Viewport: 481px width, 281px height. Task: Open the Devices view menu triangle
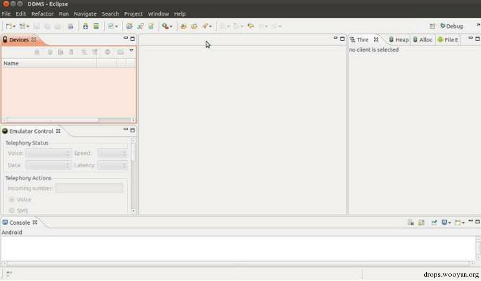131,50
